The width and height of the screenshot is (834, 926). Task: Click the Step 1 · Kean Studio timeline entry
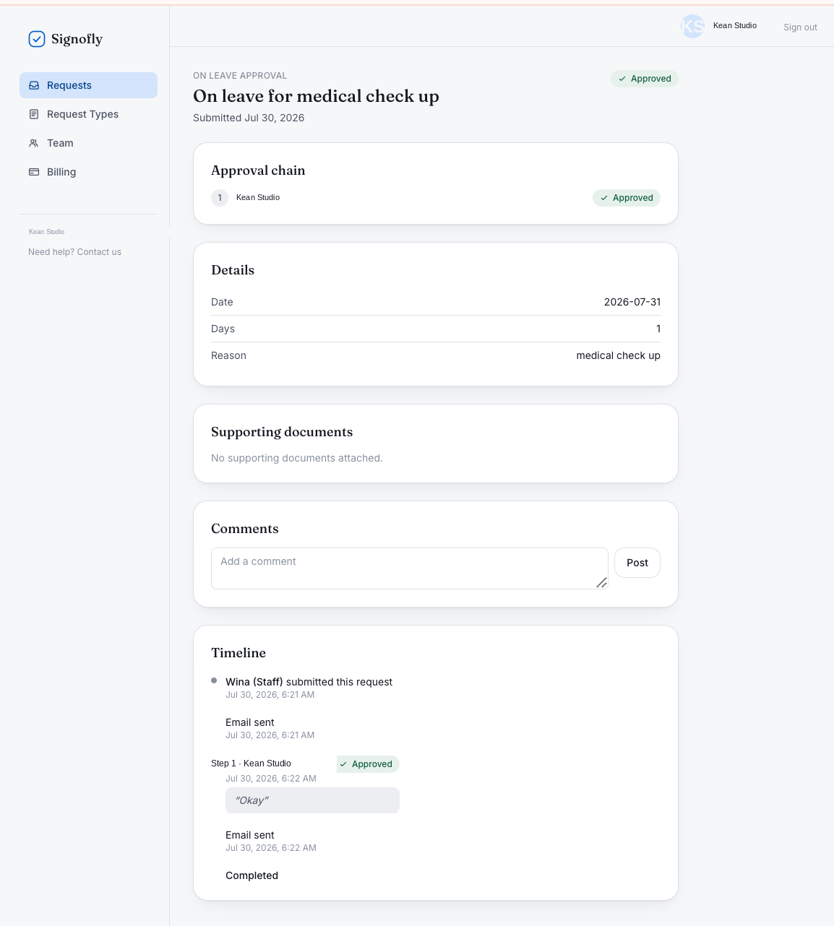click(251, 763)
